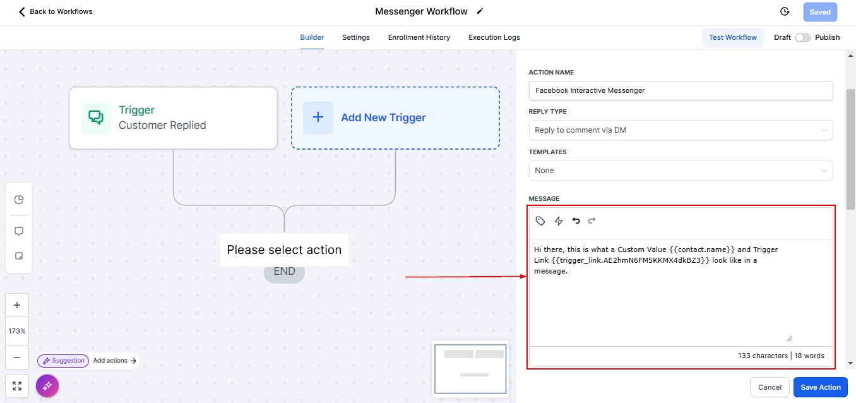Toggle the Draft/Publish switch
Screen dimensions: 856x403
802,37
